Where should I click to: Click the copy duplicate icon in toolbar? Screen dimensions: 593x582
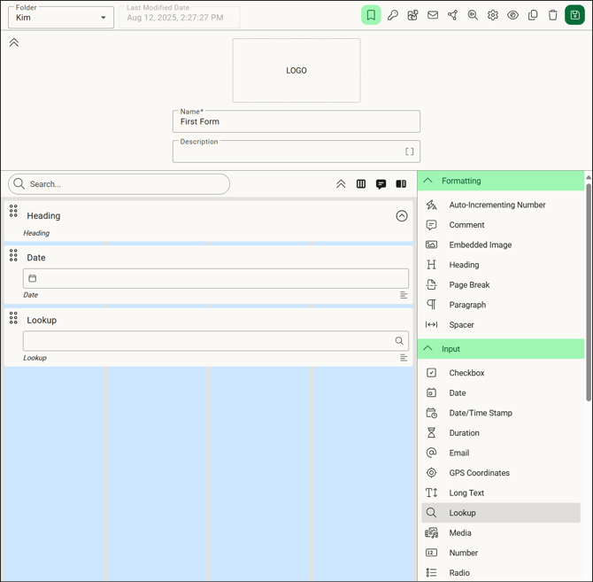(x=533, y=15)
